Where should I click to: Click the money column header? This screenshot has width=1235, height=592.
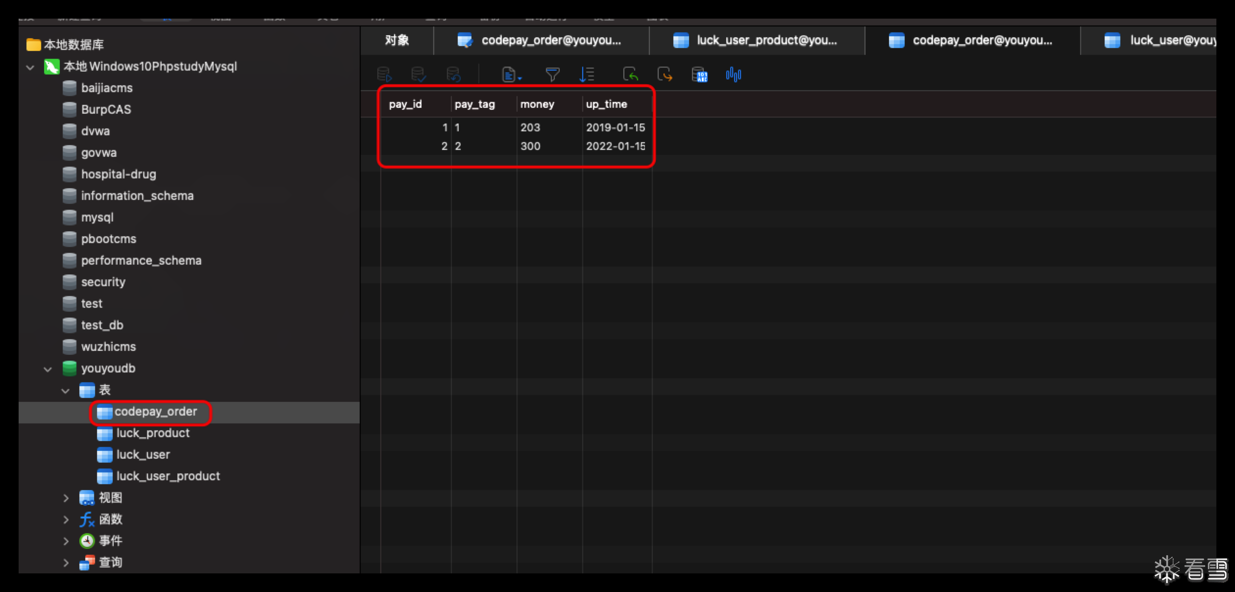click(x=549, y=104)
